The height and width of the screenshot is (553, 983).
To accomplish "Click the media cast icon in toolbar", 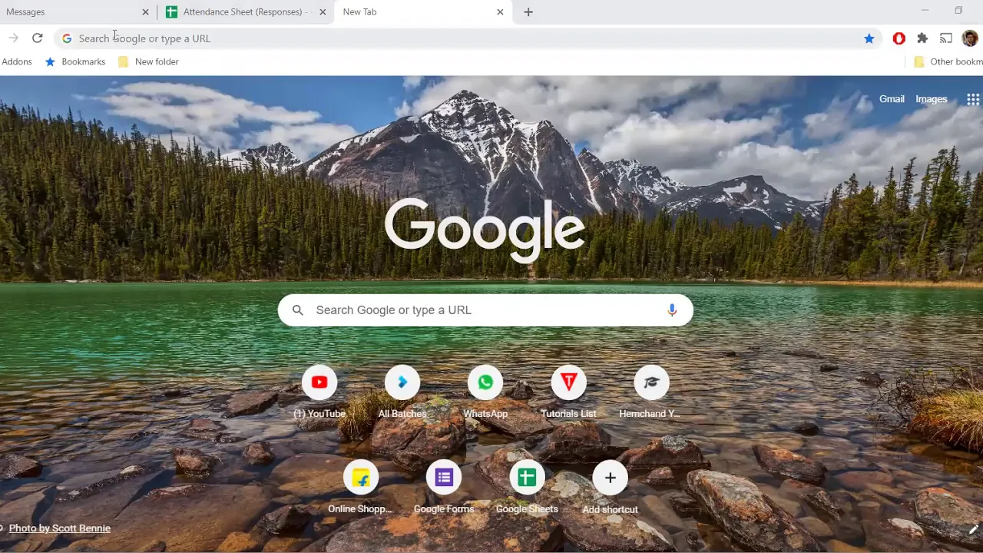I will pyautogui.click(x=946, y=38).
